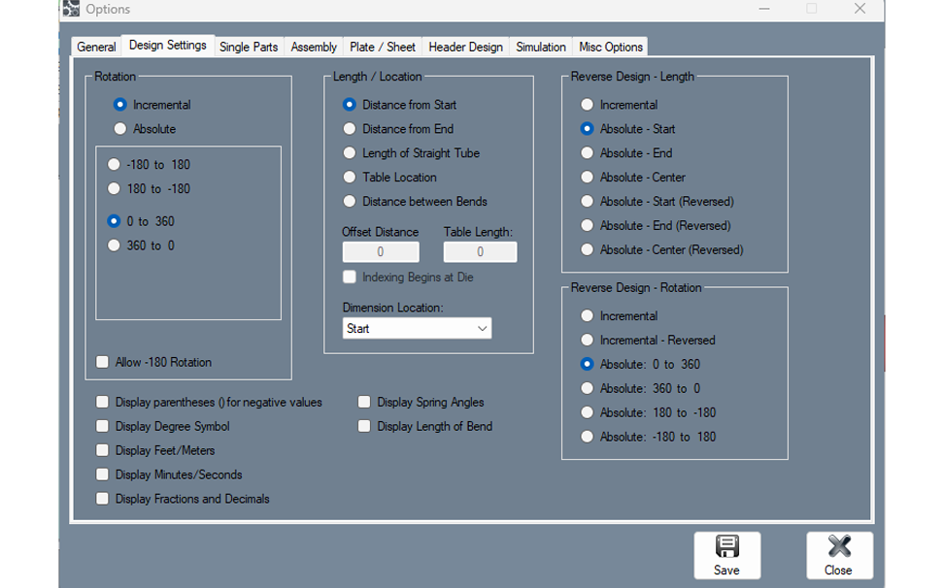Select Absolute - Start (Reversed) option

point(657,202)
